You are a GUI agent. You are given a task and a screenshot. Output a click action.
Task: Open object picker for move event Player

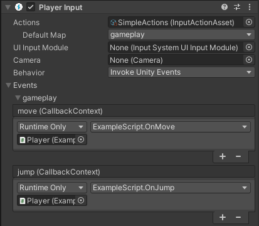tap(81, 139)
